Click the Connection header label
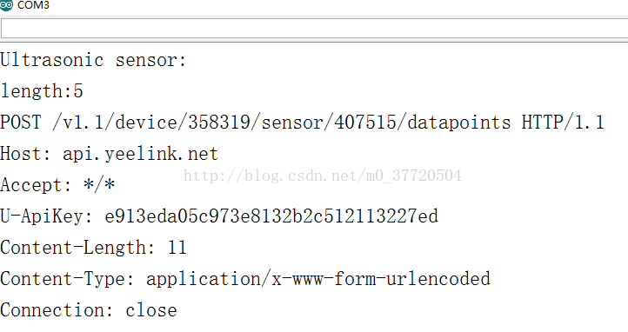This screenshot has height=332, width=628. (57, 310)
